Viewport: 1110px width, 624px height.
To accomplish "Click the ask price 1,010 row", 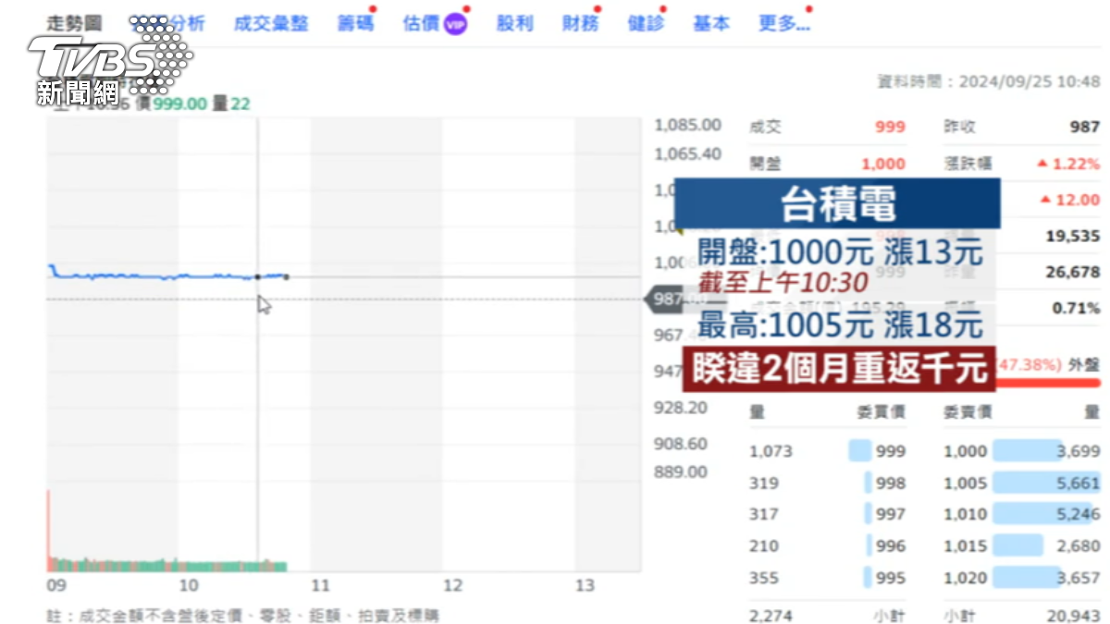I will coord(1022,514).
